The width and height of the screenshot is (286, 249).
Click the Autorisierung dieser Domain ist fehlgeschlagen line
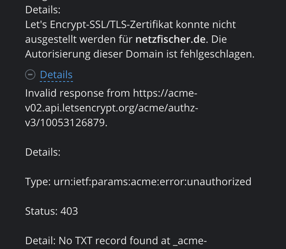(140, 54)
